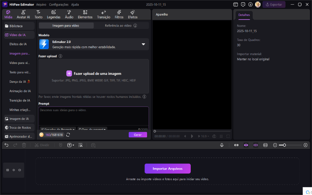Delete the selected clip with trash icon
The width and height of the screenshot is (312, 195).
(24, 145)
